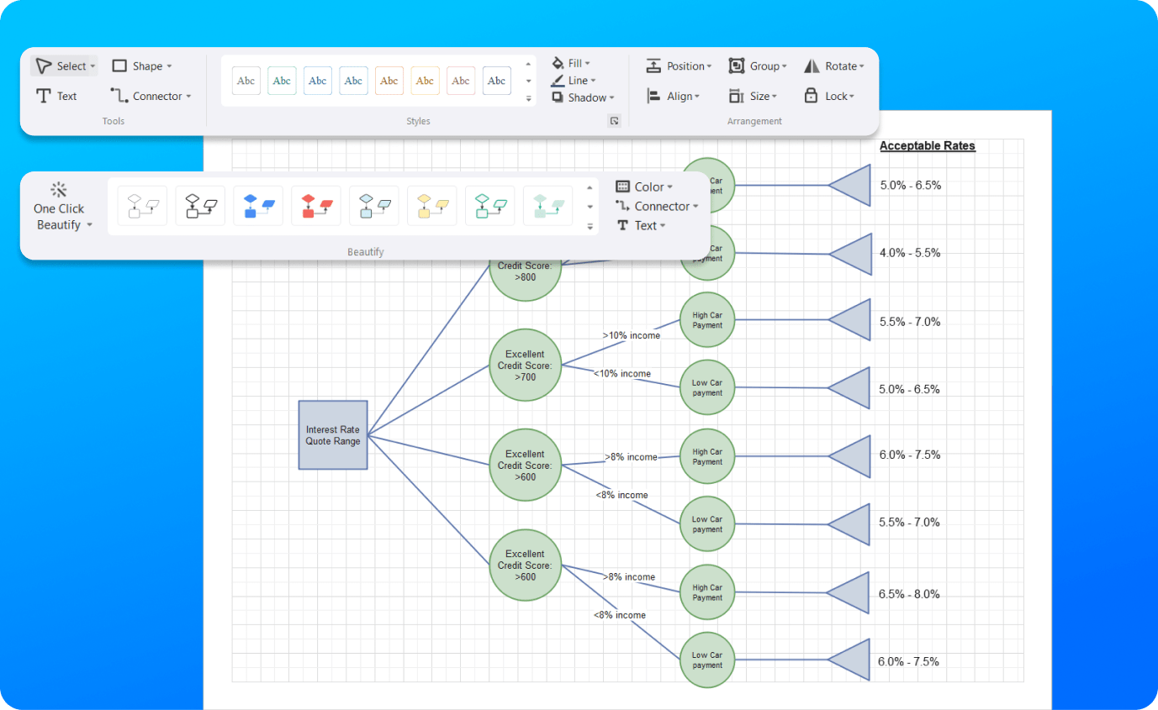Click the Styles panel launcher button
1158x710 pixels.
point(615,121)
